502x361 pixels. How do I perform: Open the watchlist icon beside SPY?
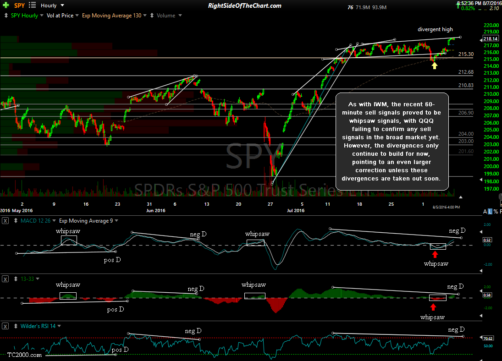tap(31, 5)
